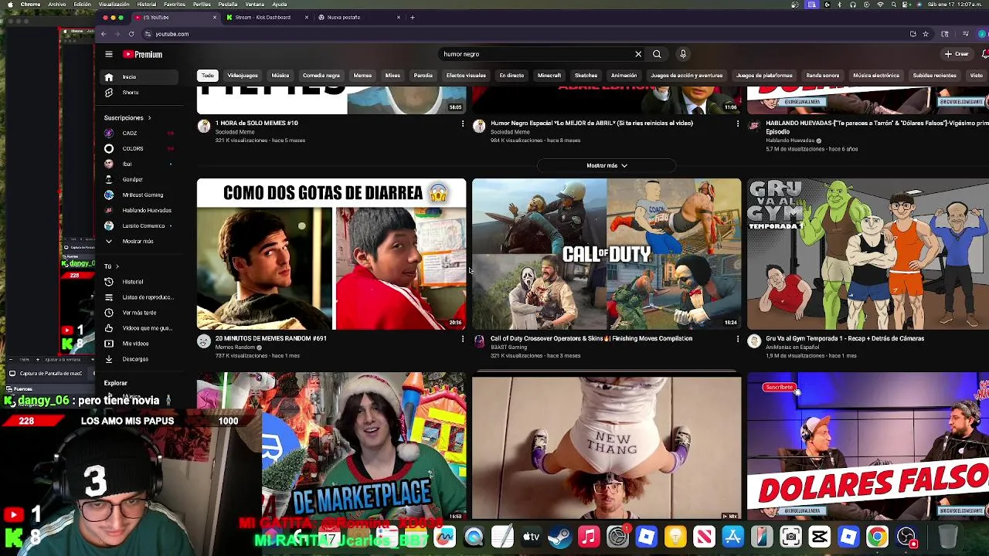Go back with Chrome's back arrow
Image resolution: width=989 pixels, height=556 pixels.
(x=104, y=34)
